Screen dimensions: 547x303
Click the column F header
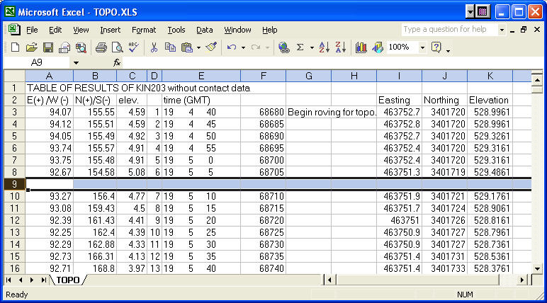click(263, 76)
